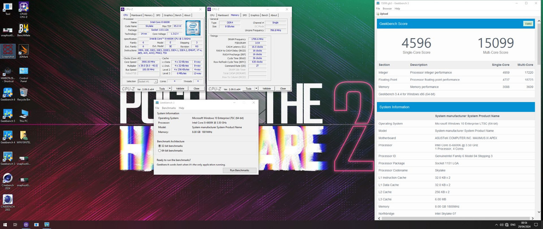Click the Core Speed 3900.00 MHz value

pos(148,62)
